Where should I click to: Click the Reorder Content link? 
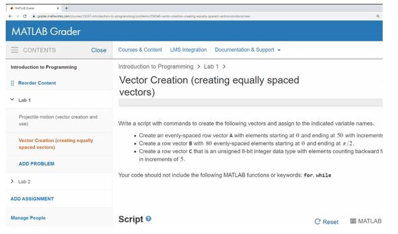point(37,83)
